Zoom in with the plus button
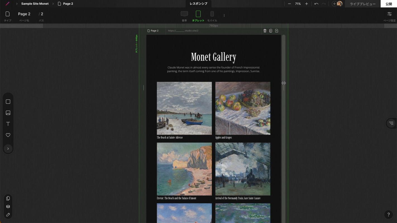 (307, 4)
